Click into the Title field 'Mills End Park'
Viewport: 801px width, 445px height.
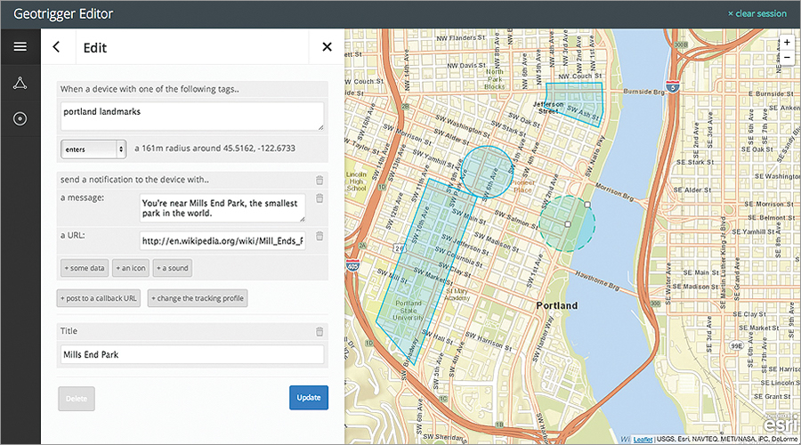click(191, 354)
